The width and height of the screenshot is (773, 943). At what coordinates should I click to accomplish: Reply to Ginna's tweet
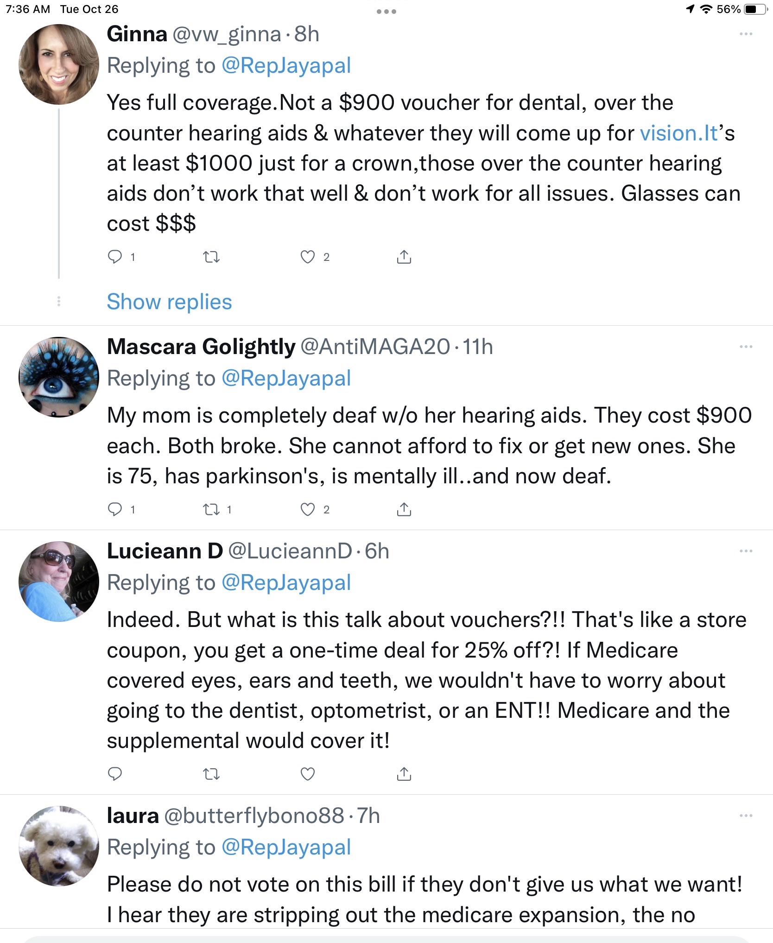tap(114, 257)
